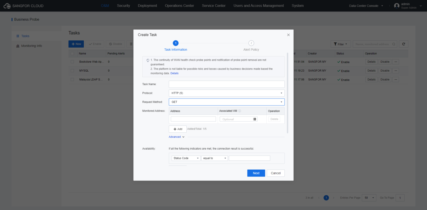Click the Optional Associated VM field
The height and width of the screenshot is (210, 427).
point(239,119)
